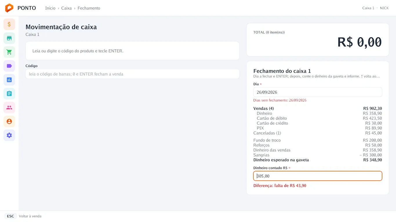
Task: Click the Dinheiro das vendas row
Action: (x=318, y=150)
